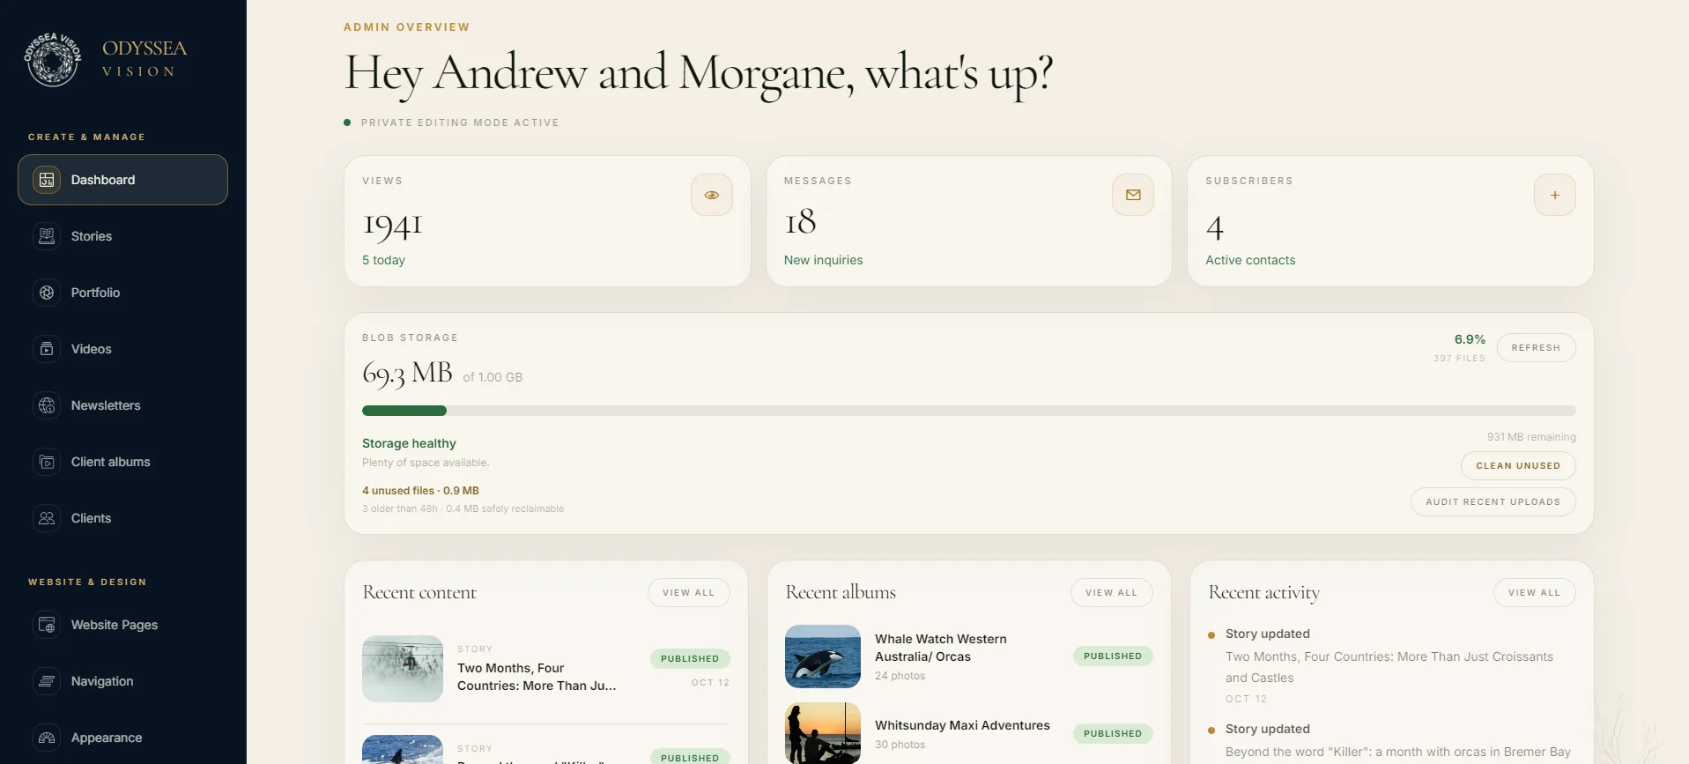View all recent content
This screenshot has width=1689, height=764.
click(689, 592)
